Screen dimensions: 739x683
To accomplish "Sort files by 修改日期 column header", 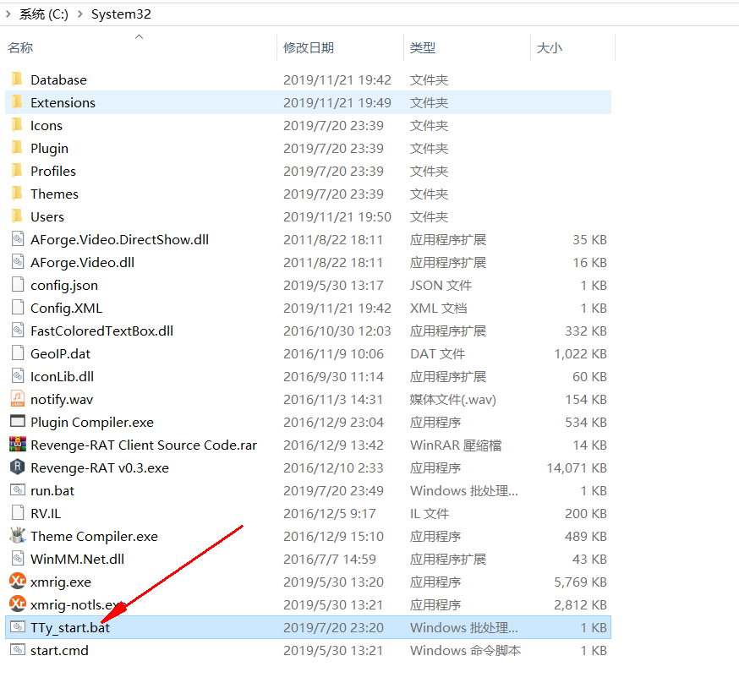I will click(x=309, y=48).
